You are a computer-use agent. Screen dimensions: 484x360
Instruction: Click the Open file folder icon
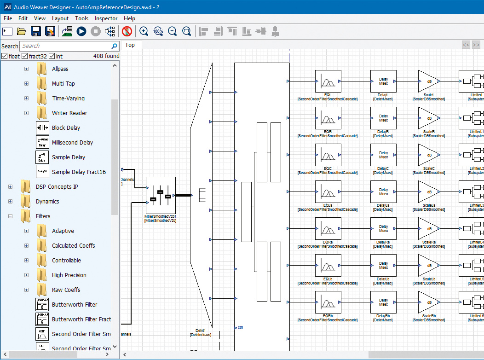21,31
